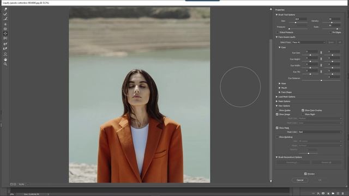Open the backdrop Mode dropdown

tap(320, 145)
